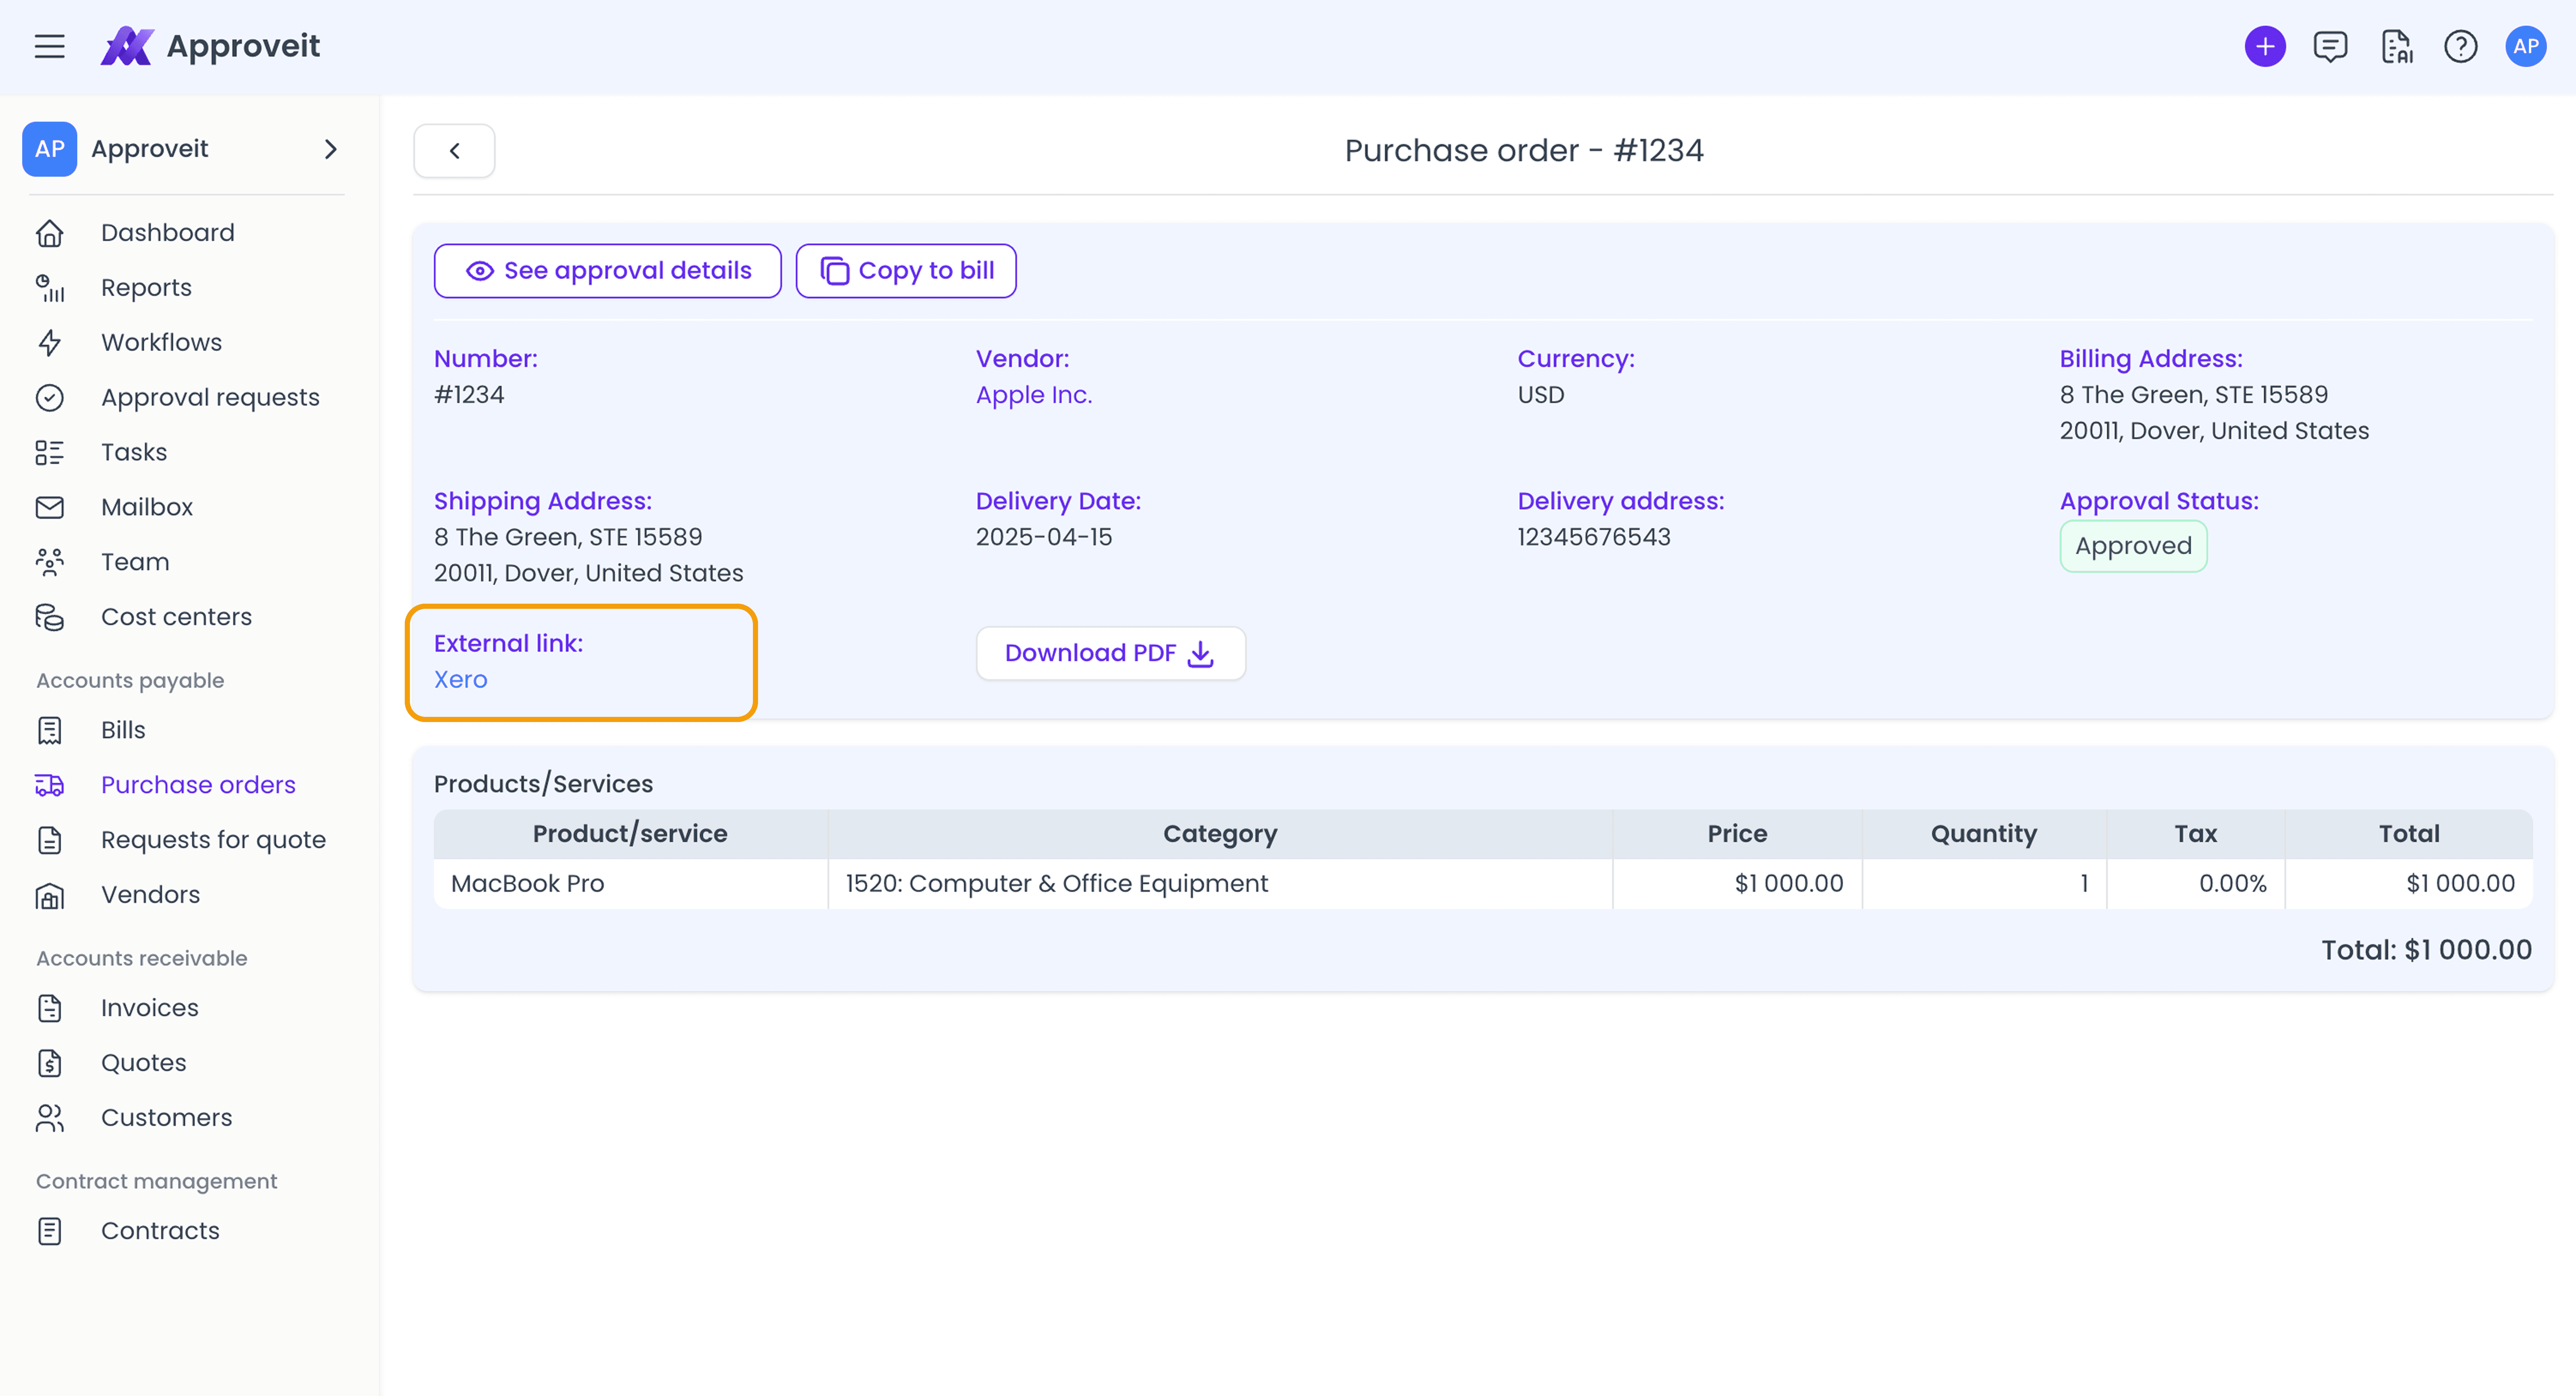The image size is (2576, 1396).
Task: Open the Xero external link
Action: [461, 680]
